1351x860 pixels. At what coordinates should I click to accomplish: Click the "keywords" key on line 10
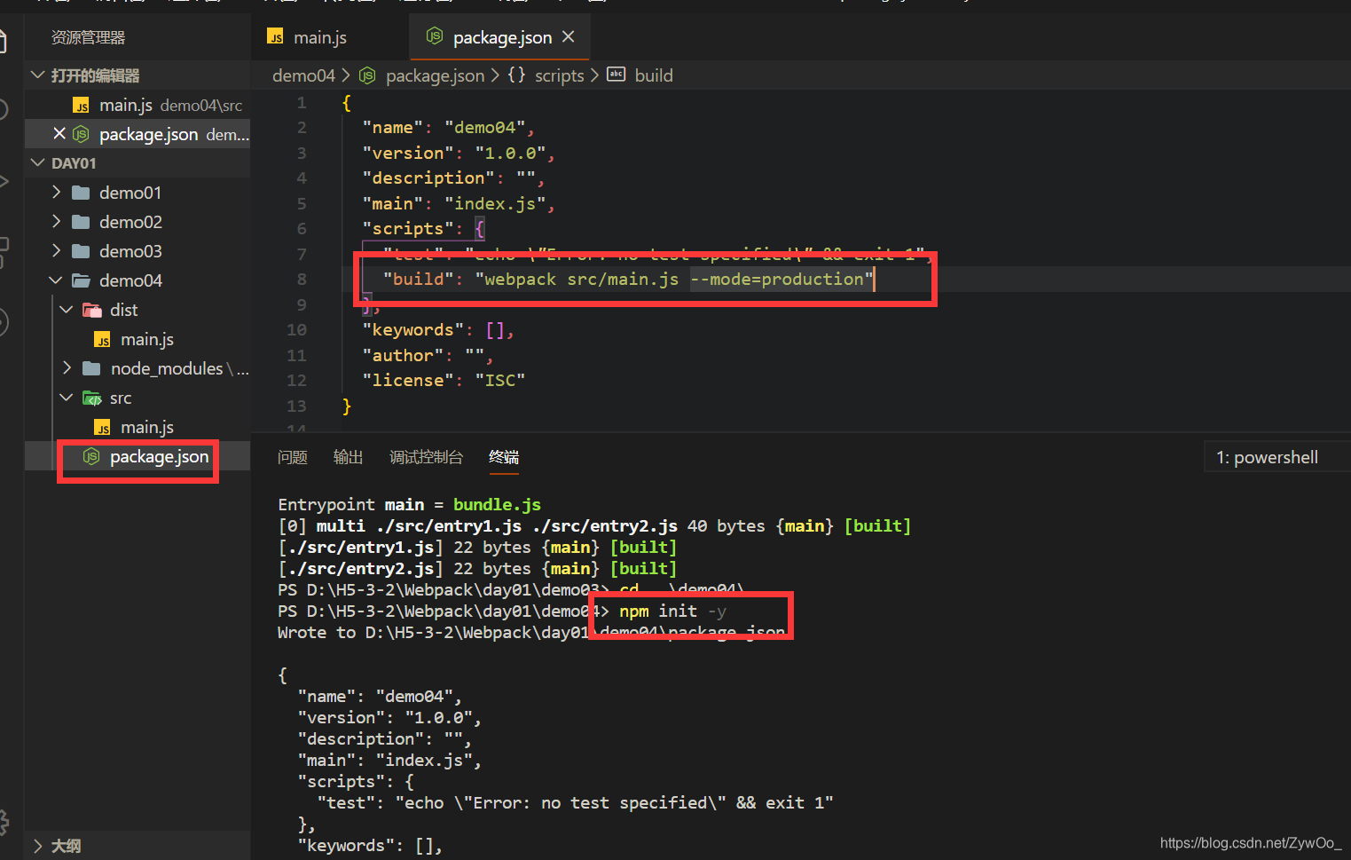pos(412,329)
